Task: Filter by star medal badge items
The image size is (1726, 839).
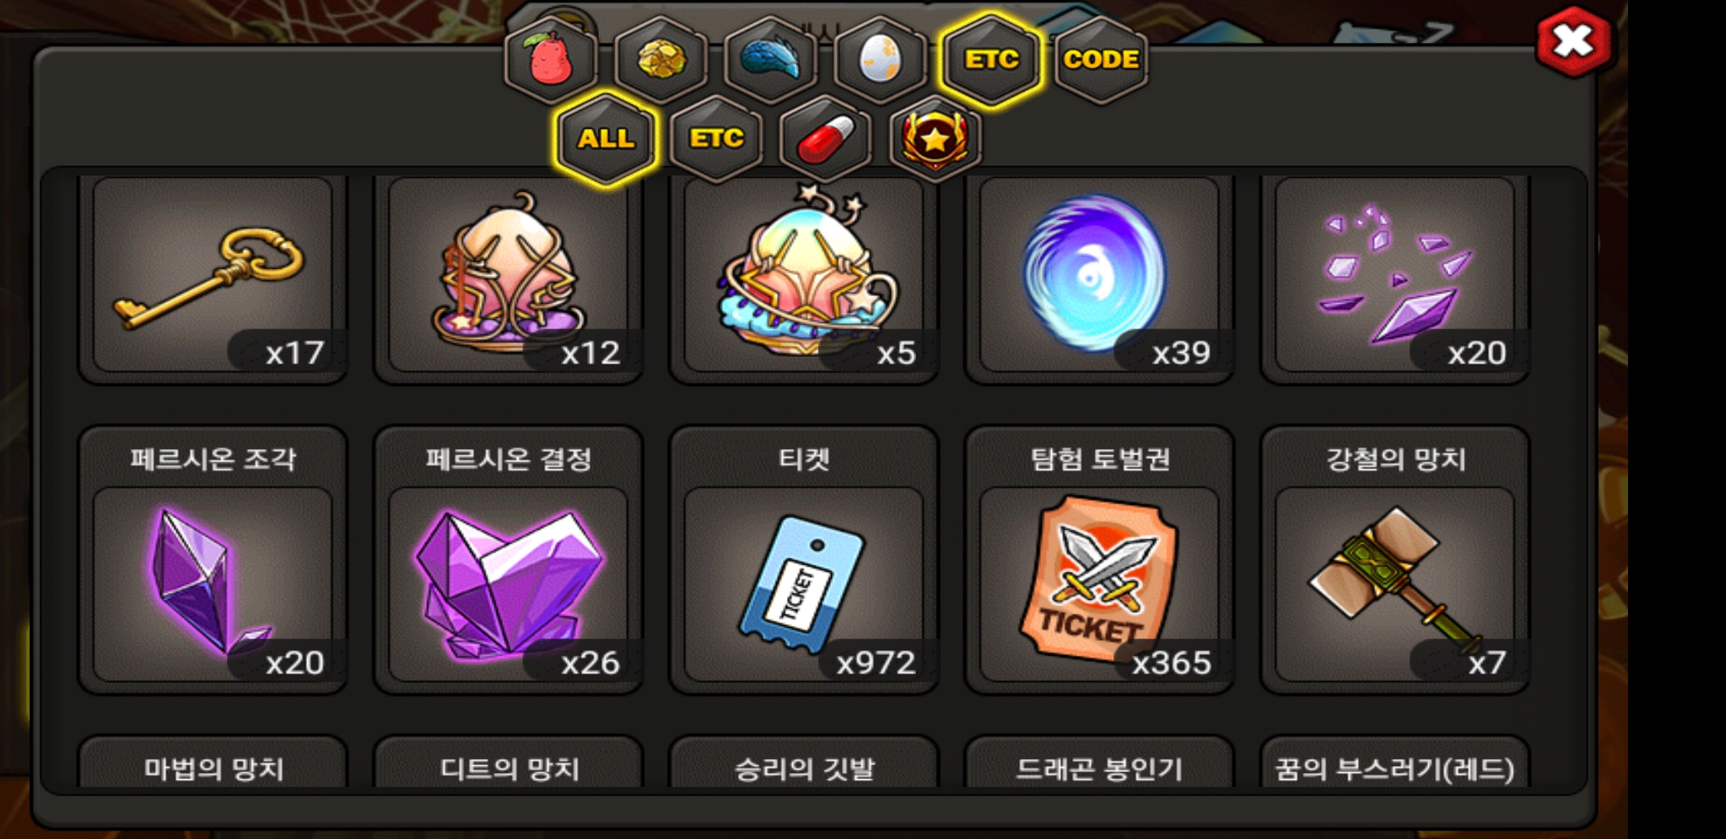Action: tap(935, 138)
